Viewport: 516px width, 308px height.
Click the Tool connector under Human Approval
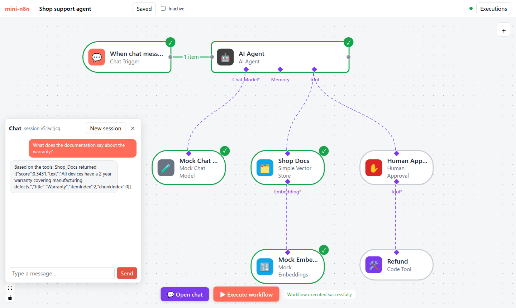pos(396,182)
